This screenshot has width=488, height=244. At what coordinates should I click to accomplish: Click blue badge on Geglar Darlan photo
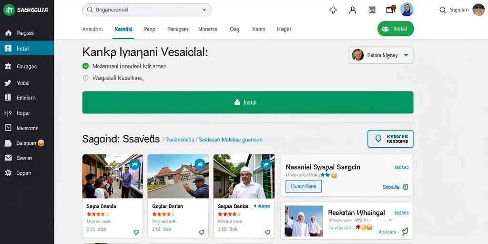pyautogui.click(x=200, y=164)
